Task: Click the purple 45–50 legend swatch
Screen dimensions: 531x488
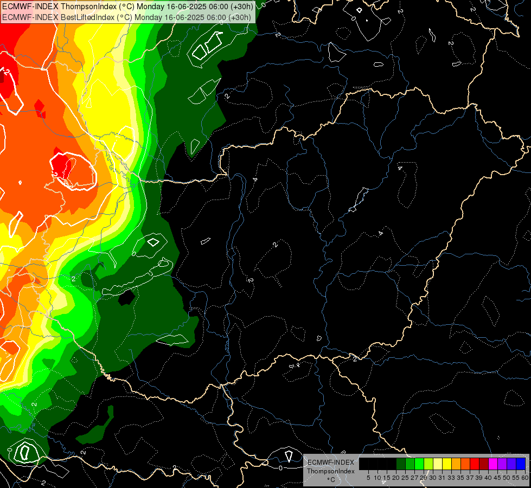Action: click(x=502, y=464)
